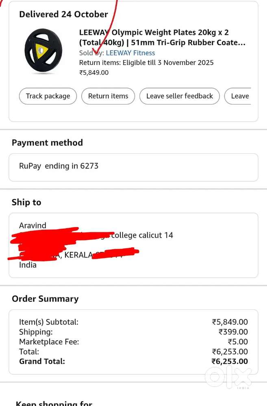This screenshot has height=406, width=267.
Task: Open the LEEWAY Olympic Weight Plates product title
Action: (162, 37)
